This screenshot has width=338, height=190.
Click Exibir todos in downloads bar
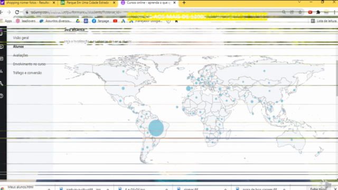(318, 189)
